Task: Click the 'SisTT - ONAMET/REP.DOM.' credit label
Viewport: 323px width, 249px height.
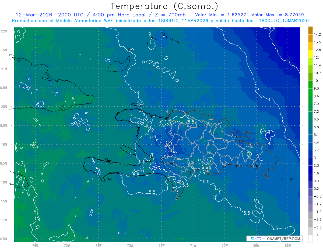Action: click(x=275, y=239)
